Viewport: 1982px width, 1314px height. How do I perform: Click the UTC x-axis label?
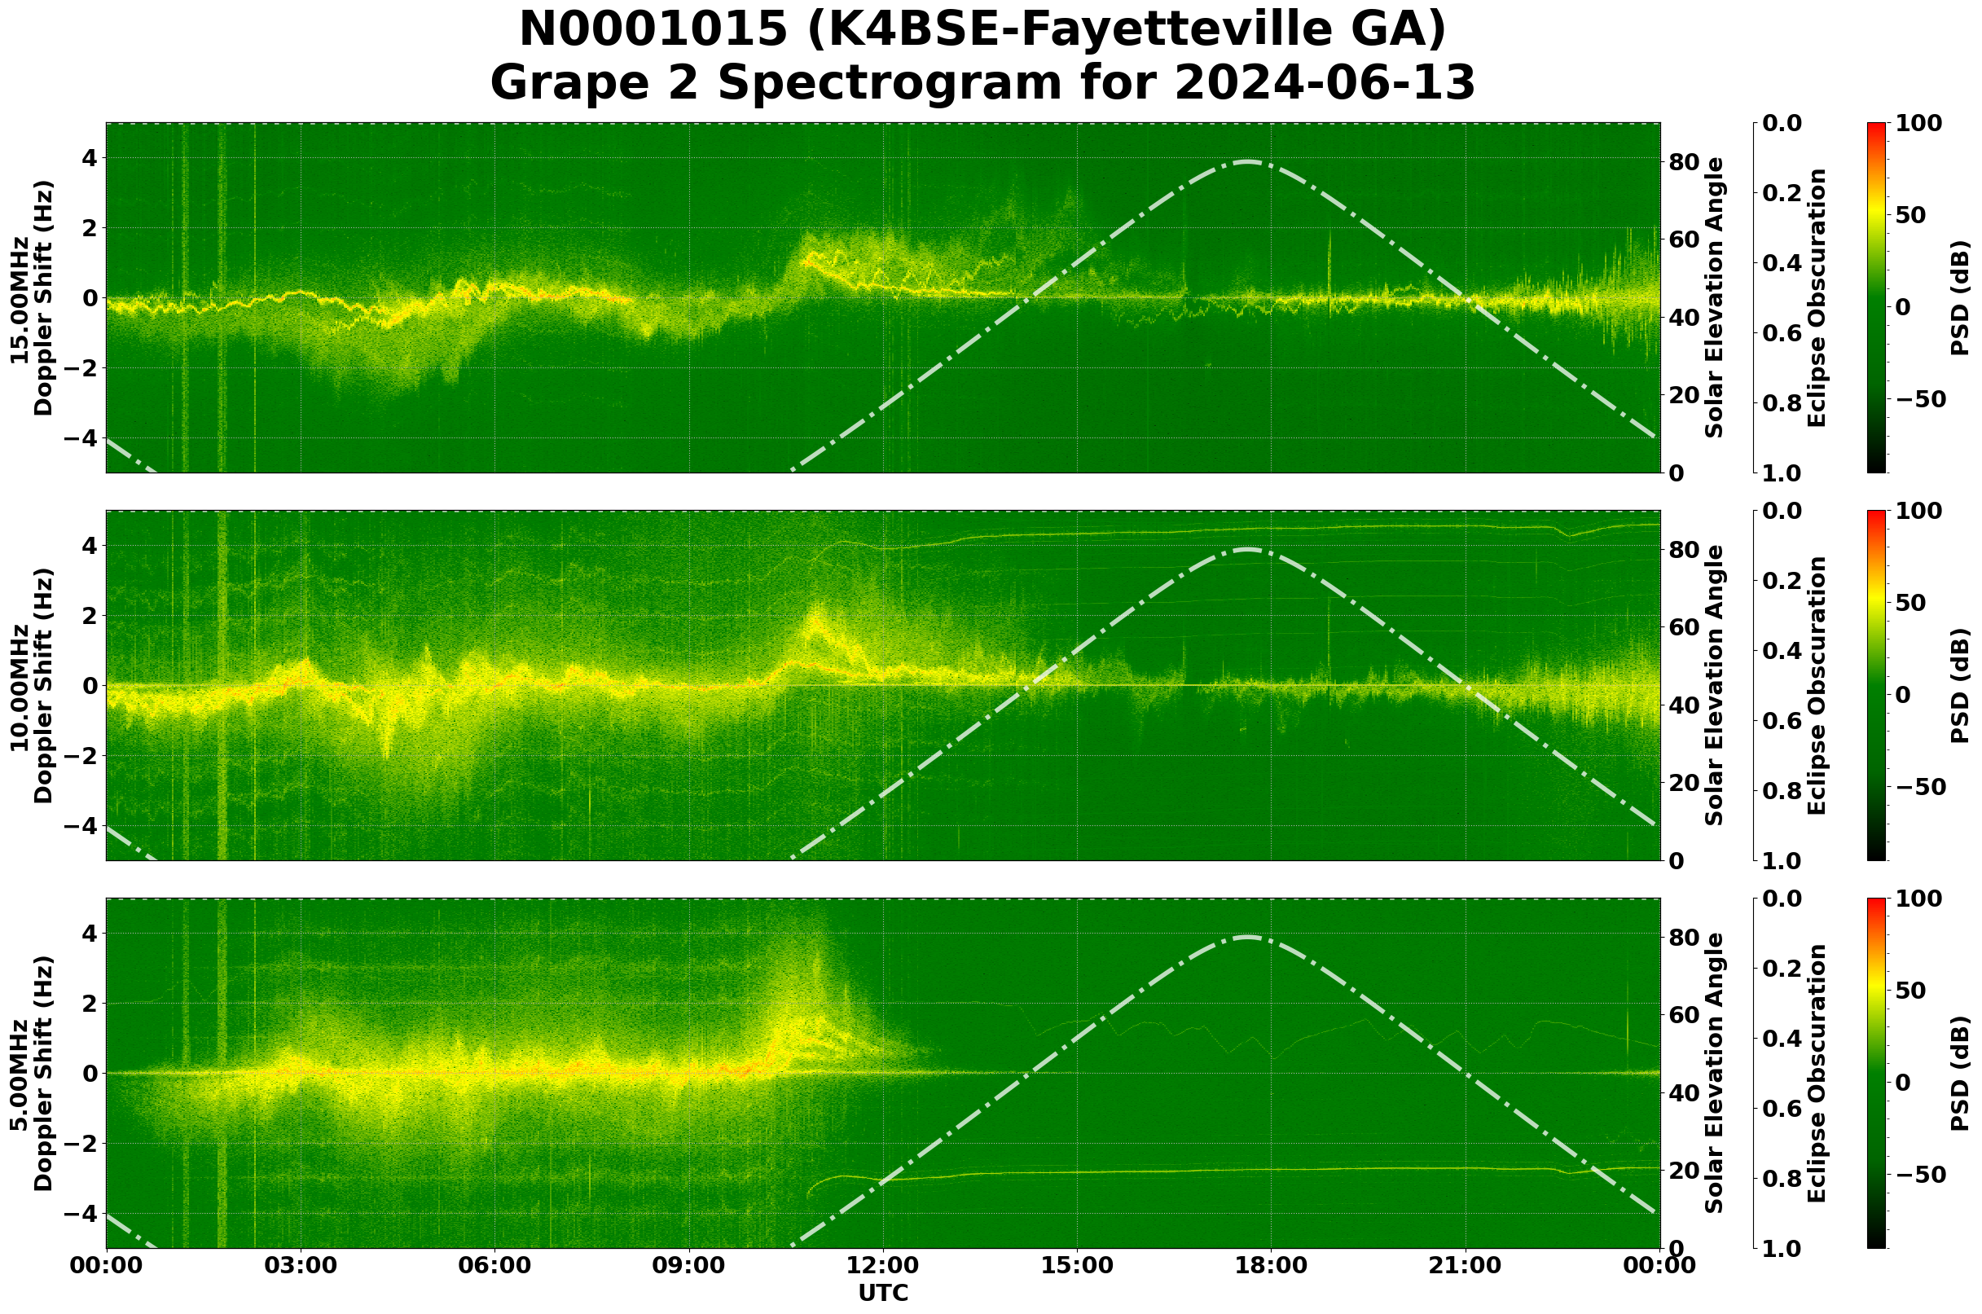[882, 1294]
